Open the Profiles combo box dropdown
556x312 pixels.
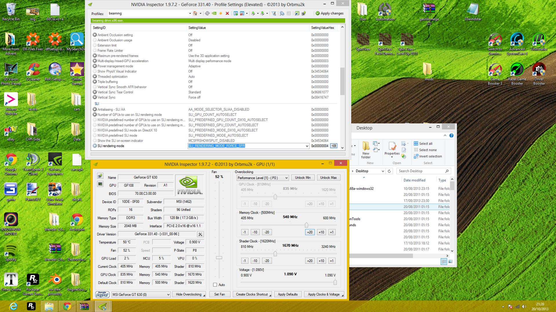[190, 13]
